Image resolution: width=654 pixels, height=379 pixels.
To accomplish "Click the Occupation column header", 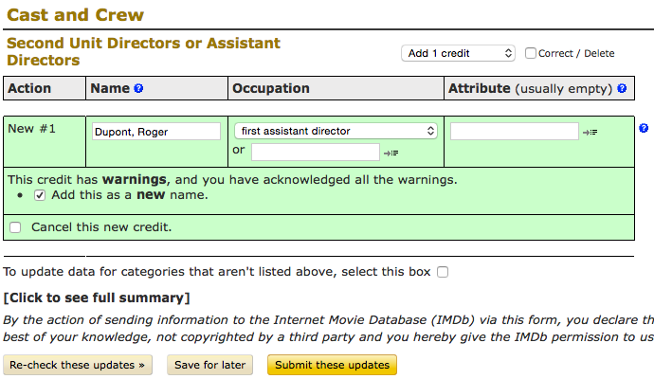I will click(273, 88).
